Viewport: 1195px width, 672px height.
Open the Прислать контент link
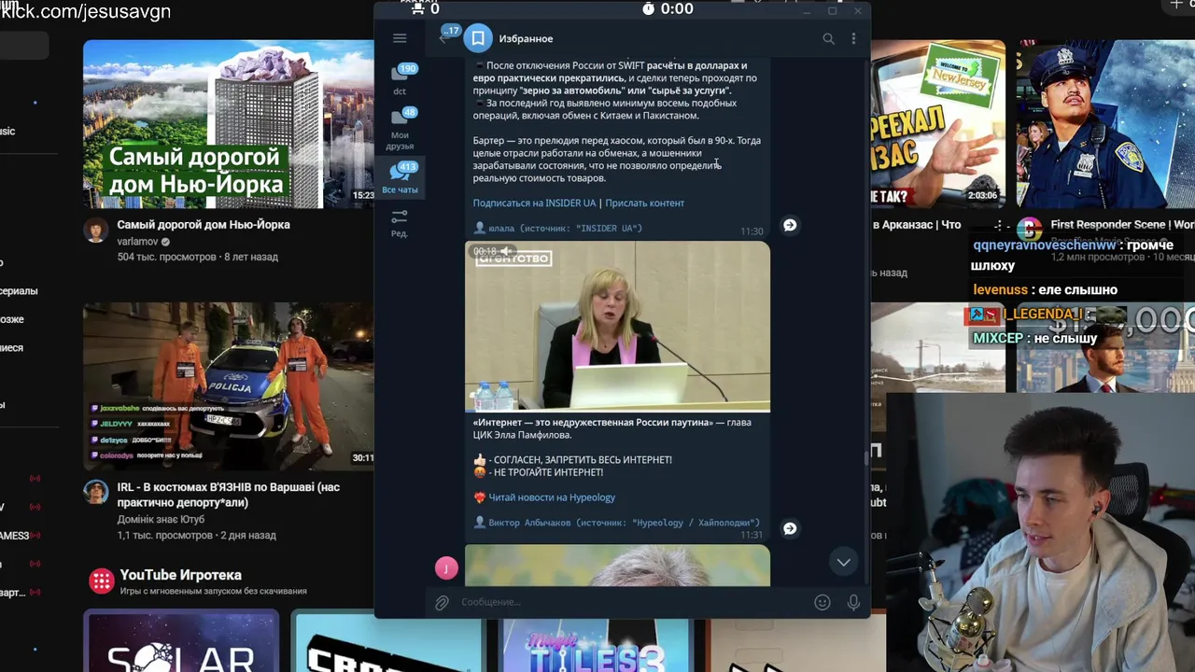pos(644,203)
